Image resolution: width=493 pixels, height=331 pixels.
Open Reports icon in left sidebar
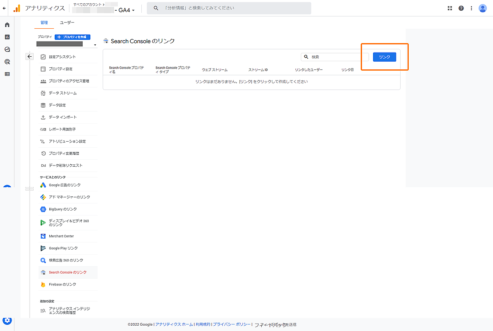pos(7,37)
